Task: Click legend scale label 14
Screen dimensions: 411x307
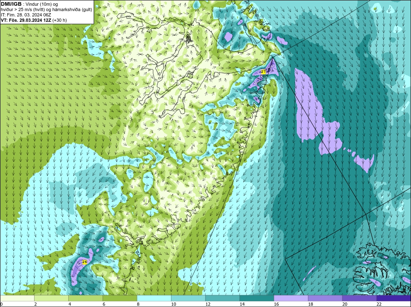Action: point(242,304)
